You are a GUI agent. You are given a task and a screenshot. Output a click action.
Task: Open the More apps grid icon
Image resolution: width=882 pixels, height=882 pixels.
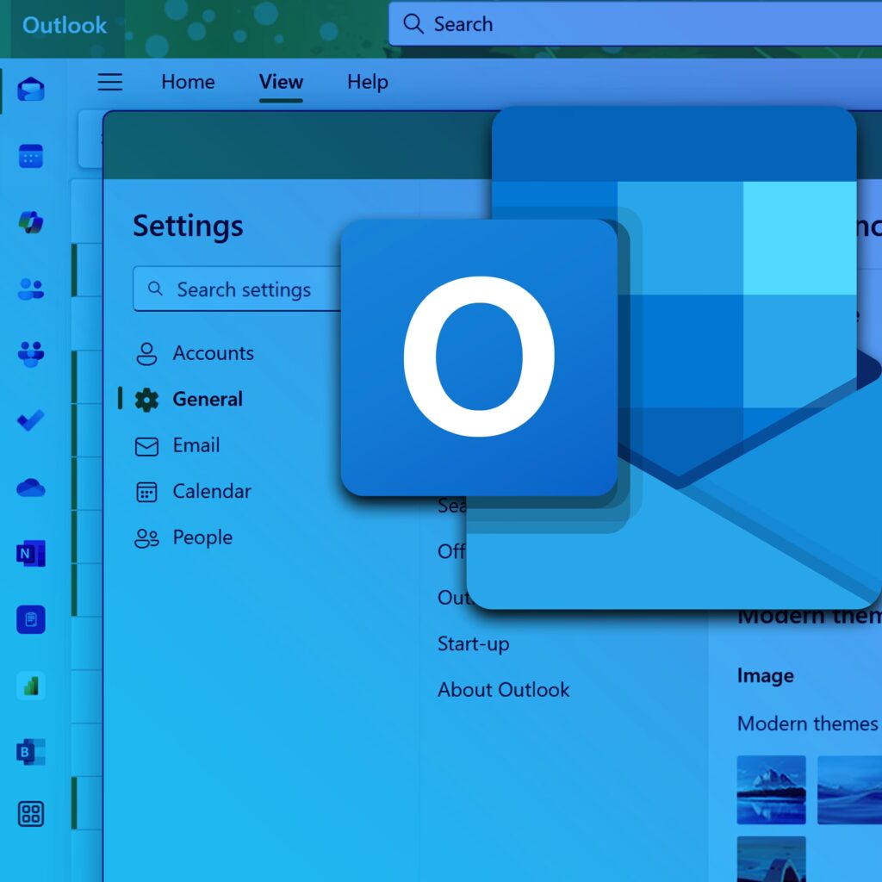tap(31, 814)
